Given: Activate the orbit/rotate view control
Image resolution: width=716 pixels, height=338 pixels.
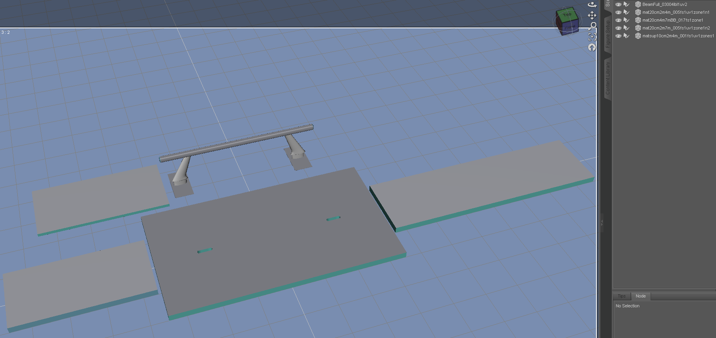Looking at the screenshot, I should [592, 4].
